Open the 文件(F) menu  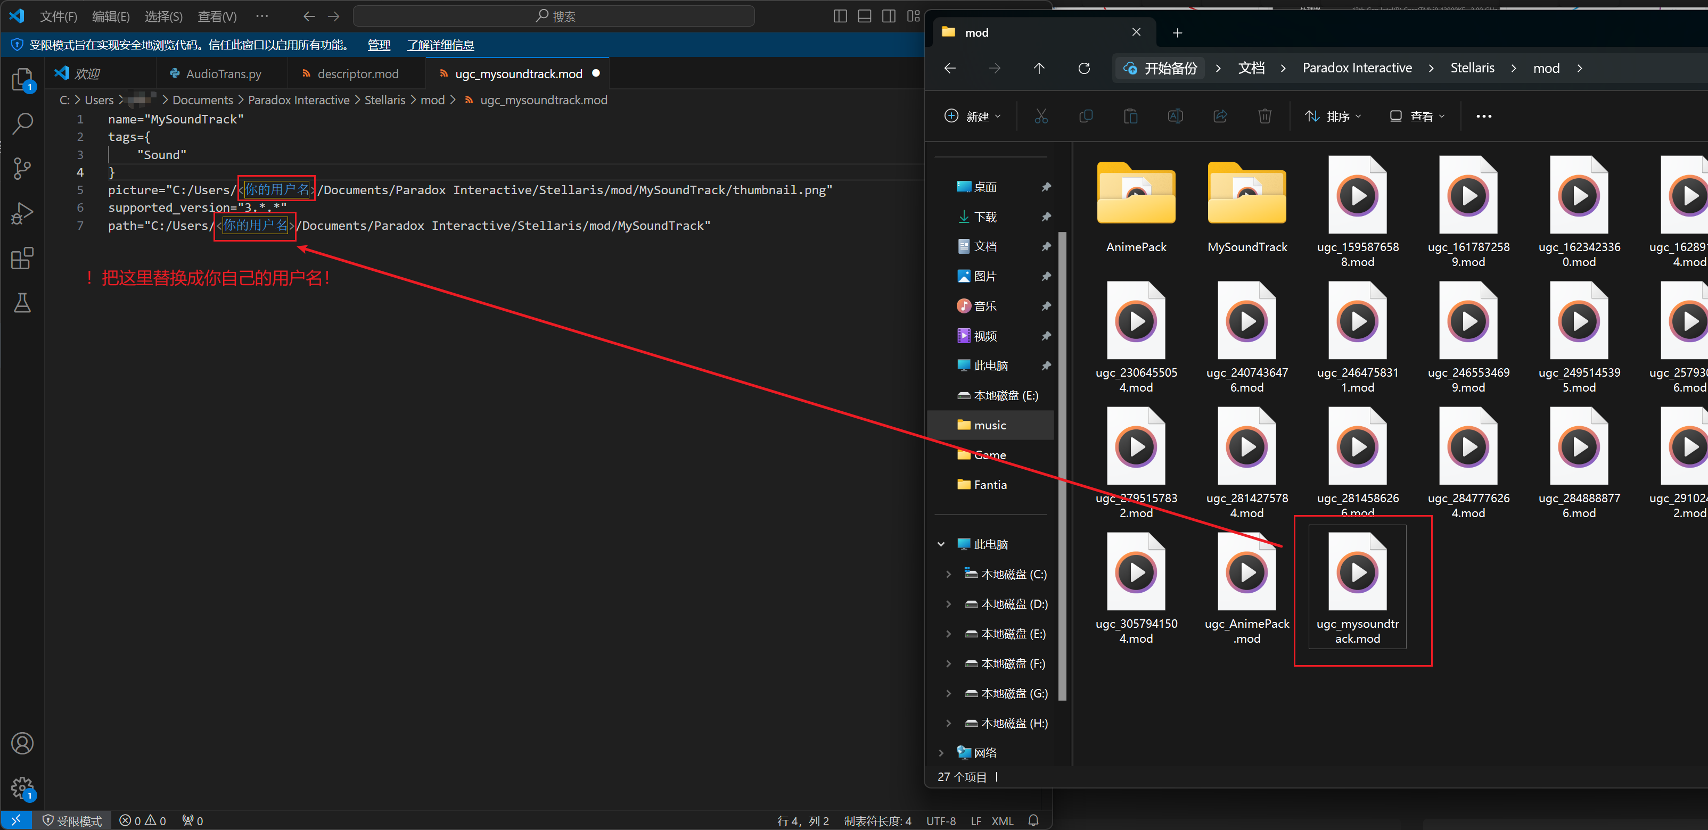coord(59,16)
